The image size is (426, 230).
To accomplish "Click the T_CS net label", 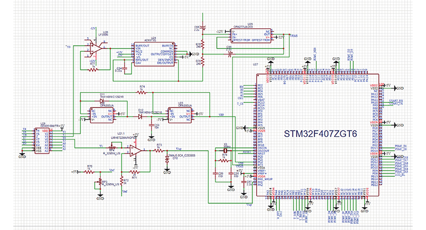I will (240, 104).
